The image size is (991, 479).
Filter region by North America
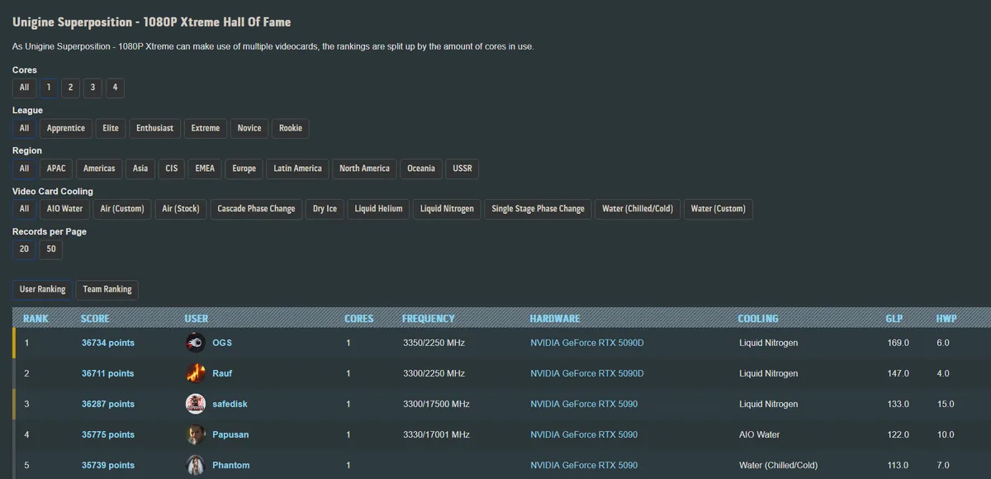[364, 168]
